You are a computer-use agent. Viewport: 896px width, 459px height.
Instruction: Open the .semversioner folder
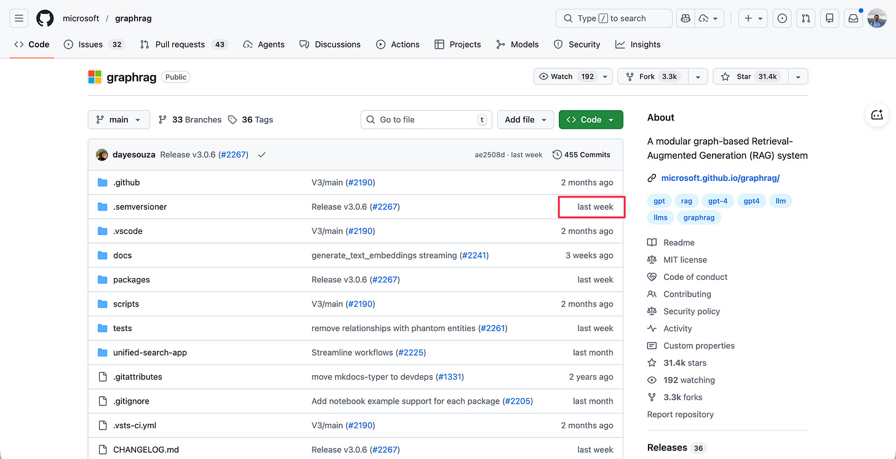(x=140, y=207)
